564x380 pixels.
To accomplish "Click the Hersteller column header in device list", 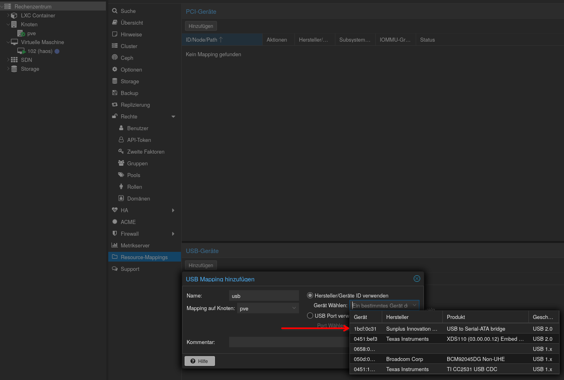I will pos(412,317).
